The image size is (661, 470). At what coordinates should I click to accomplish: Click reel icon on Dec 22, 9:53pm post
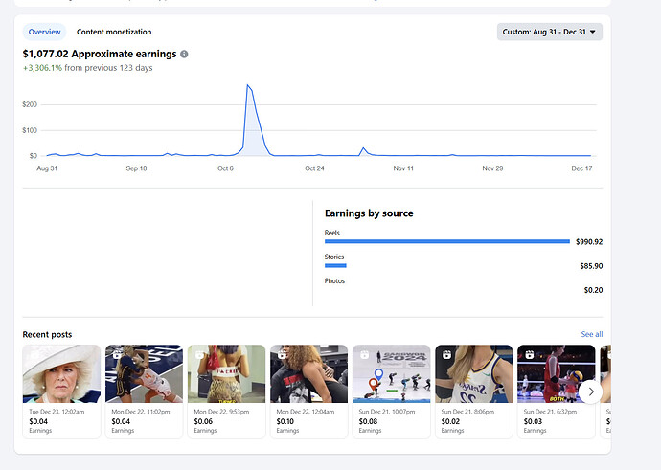[198, 355]
